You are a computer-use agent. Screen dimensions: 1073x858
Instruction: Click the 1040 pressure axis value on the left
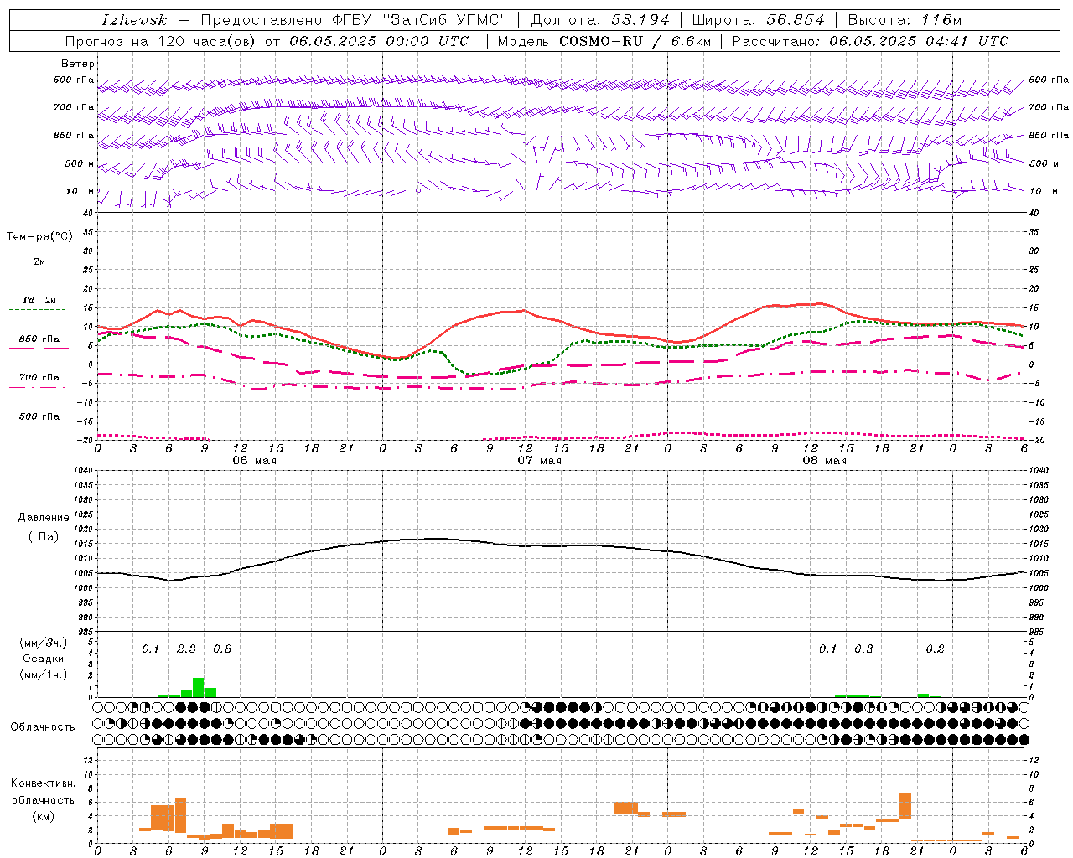tap(84, 471)
